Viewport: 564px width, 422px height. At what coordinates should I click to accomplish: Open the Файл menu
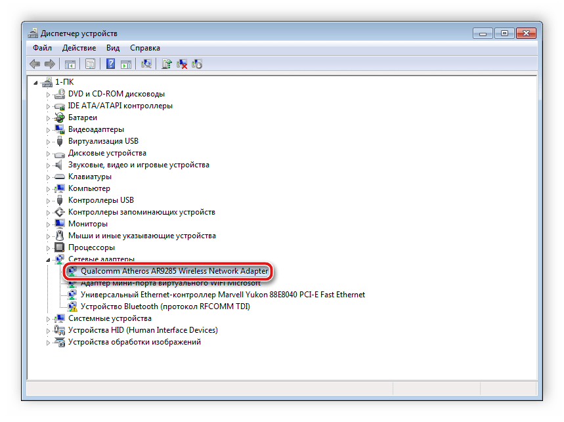coord(42,48)
